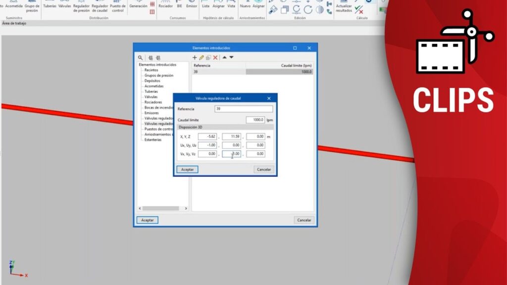
Task: Click the pencil edit icon in list toolbar
Action: pyautogui.click(x=202, y=58)
